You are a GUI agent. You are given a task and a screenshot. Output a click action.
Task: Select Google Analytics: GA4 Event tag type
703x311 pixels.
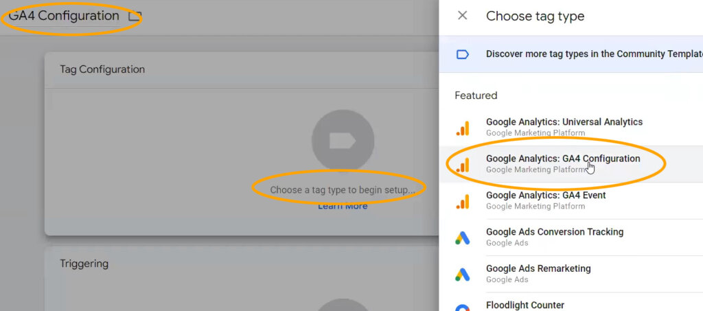(x=571, y=200)
